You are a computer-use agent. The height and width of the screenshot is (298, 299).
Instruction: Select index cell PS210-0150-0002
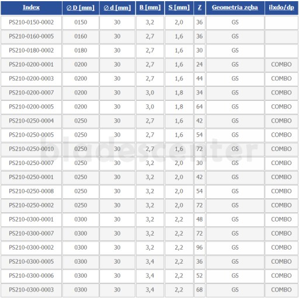coord(31,22)
